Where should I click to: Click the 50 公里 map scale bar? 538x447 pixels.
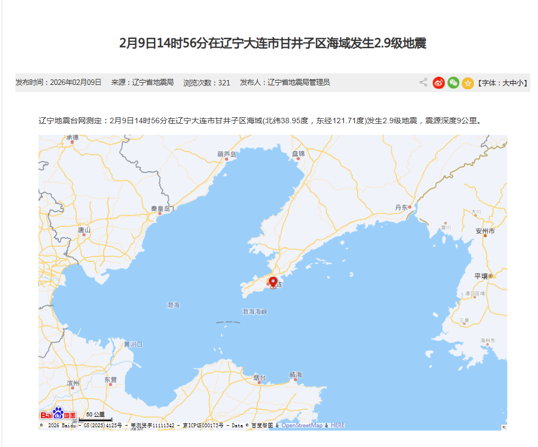click(95, 417)
